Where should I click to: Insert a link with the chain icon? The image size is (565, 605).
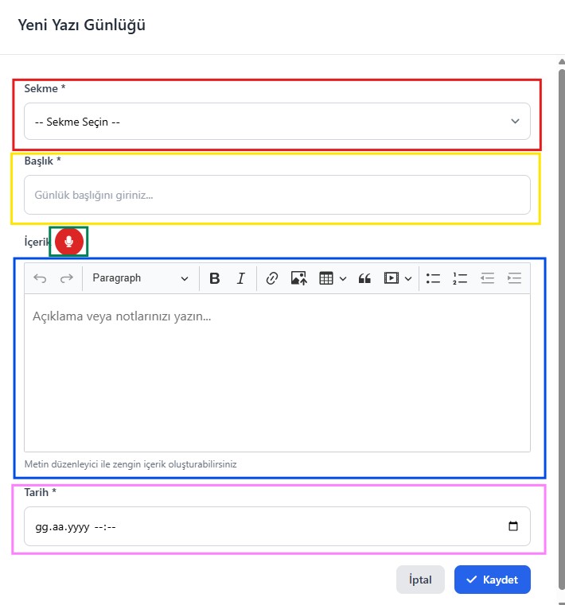click(x=271, y=278)
